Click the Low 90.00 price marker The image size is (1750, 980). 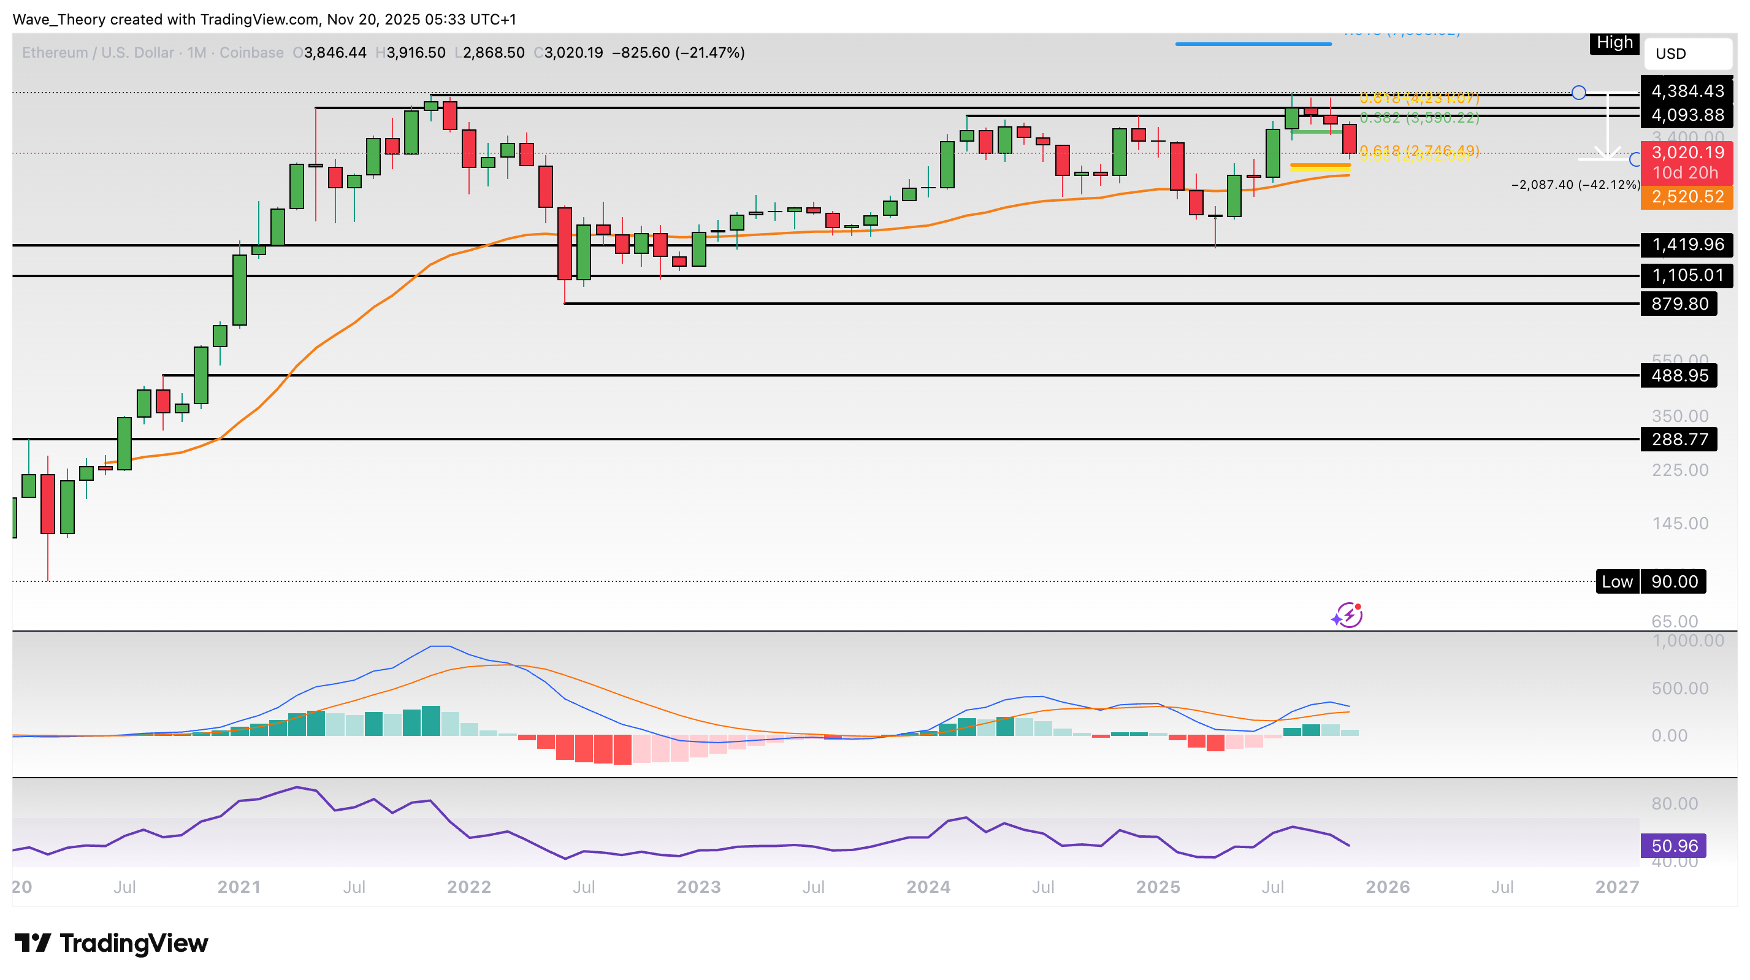(x=1651, y=582)
